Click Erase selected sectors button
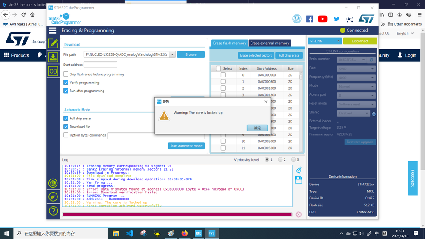This screenshot has width=425, height=239. (256, 55)
